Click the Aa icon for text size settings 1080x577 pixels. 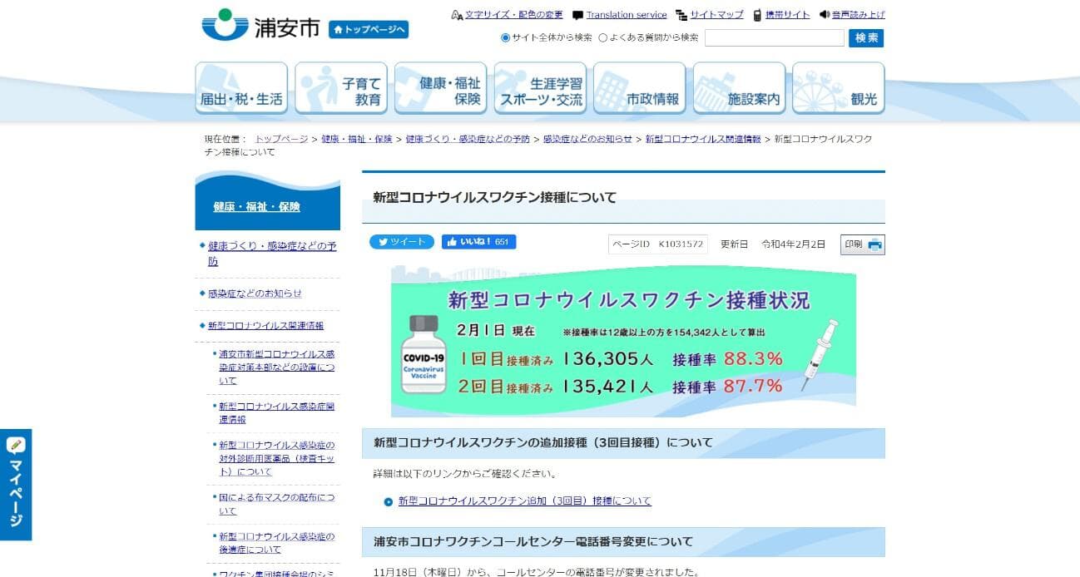click(455, 14)
